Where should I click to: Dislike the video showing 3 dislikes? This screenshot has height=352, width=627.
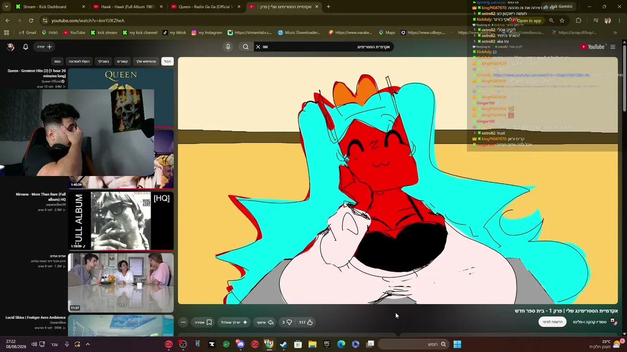[287, 322]
